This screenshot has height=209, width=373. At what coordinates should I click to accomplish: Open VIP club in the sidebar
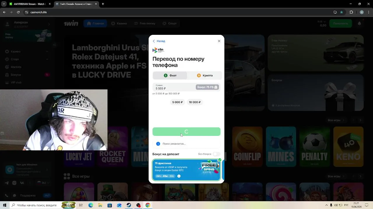click(27, 82)
